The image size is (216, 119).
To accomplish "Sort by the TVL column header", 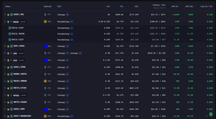I will [x=121, y=6].
